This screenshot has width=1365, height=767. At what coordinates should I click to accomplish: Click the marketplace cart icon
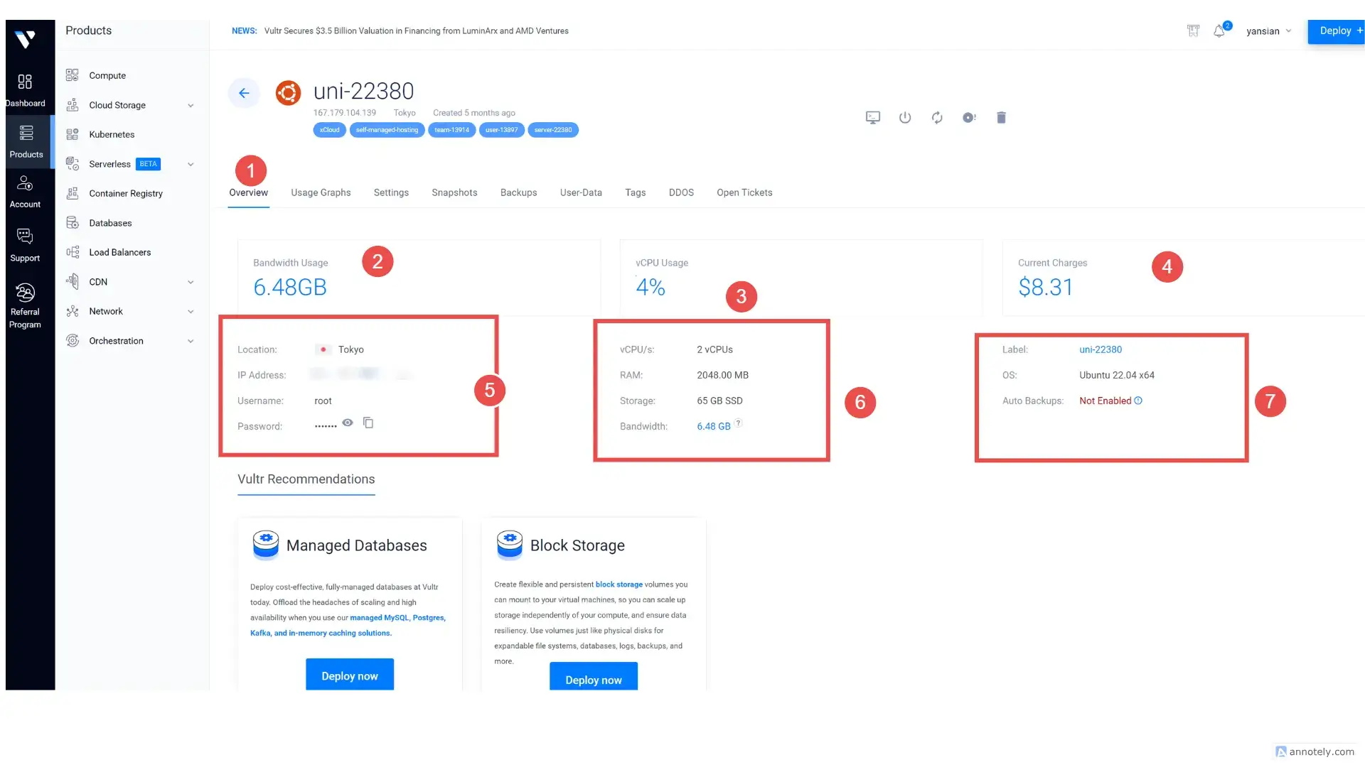point(1193,31)
